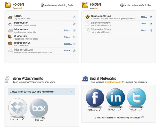Open help icon next to INBOX
The image size is (160, 128).
74,17
